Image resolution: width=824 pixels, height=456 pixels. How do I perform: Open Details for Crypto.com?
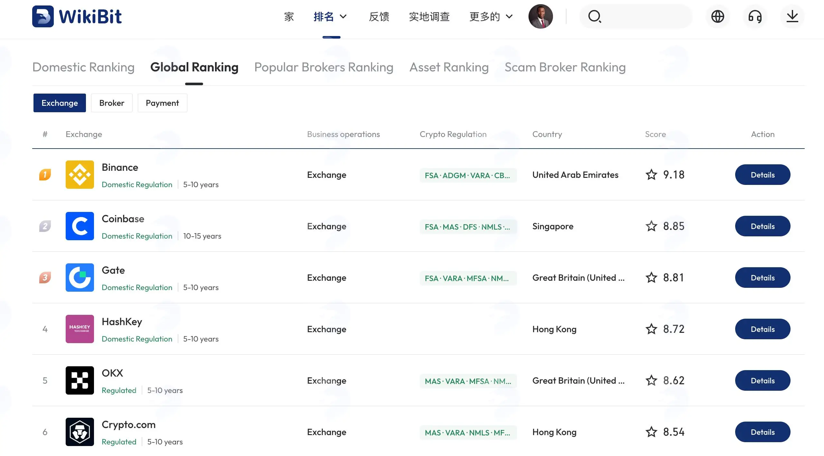tap(763, 432)
